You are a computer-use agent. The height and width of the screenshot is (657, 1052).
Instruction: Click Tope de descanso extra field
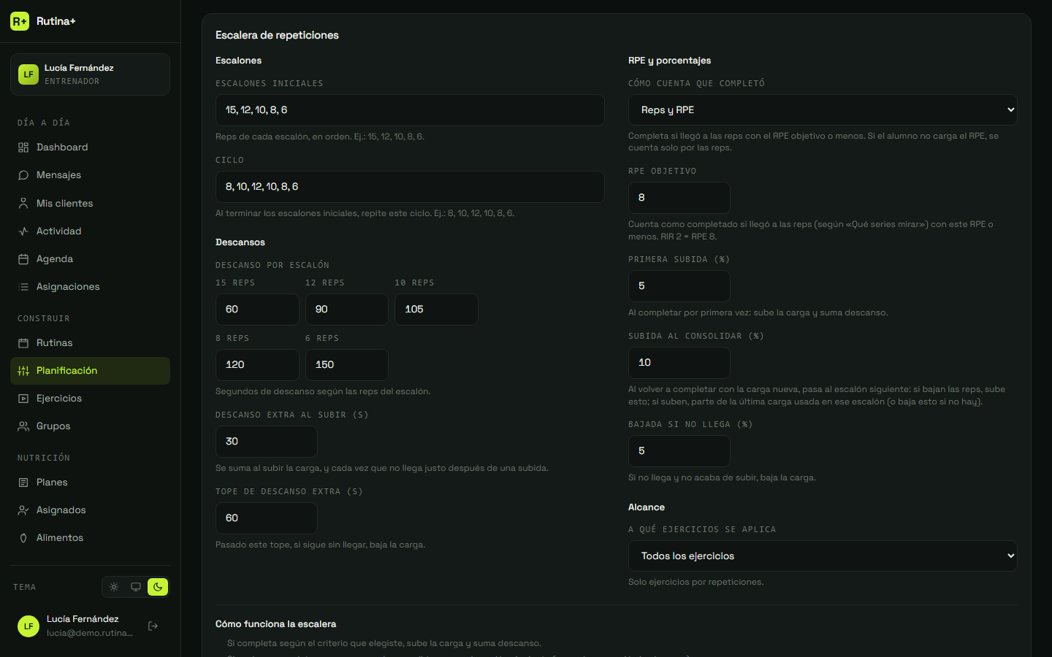[267, 518]
